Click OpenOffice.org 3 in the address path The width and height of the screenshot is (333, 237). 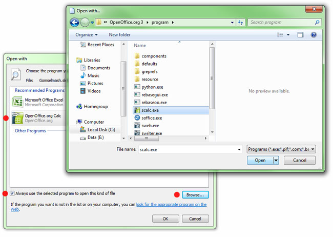[126, 23]
